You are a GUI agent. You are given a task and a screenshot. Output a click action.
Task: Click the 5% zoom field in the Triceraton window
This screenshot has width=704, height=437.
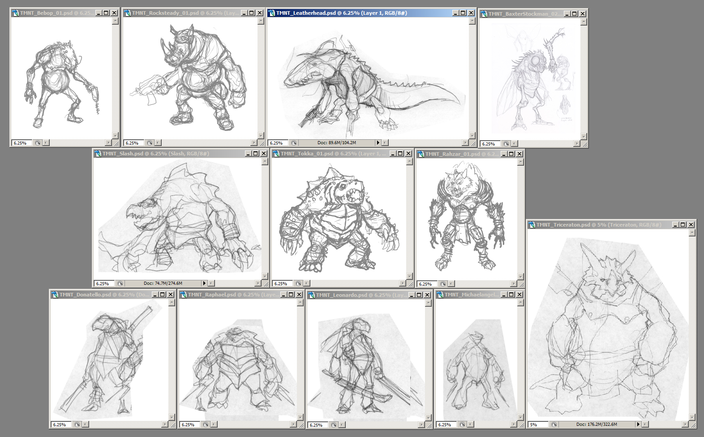[x=539, y=424]
